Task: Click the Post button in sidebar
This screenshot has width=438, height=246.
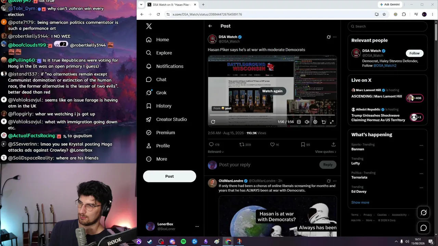Action: coord(169,176)
